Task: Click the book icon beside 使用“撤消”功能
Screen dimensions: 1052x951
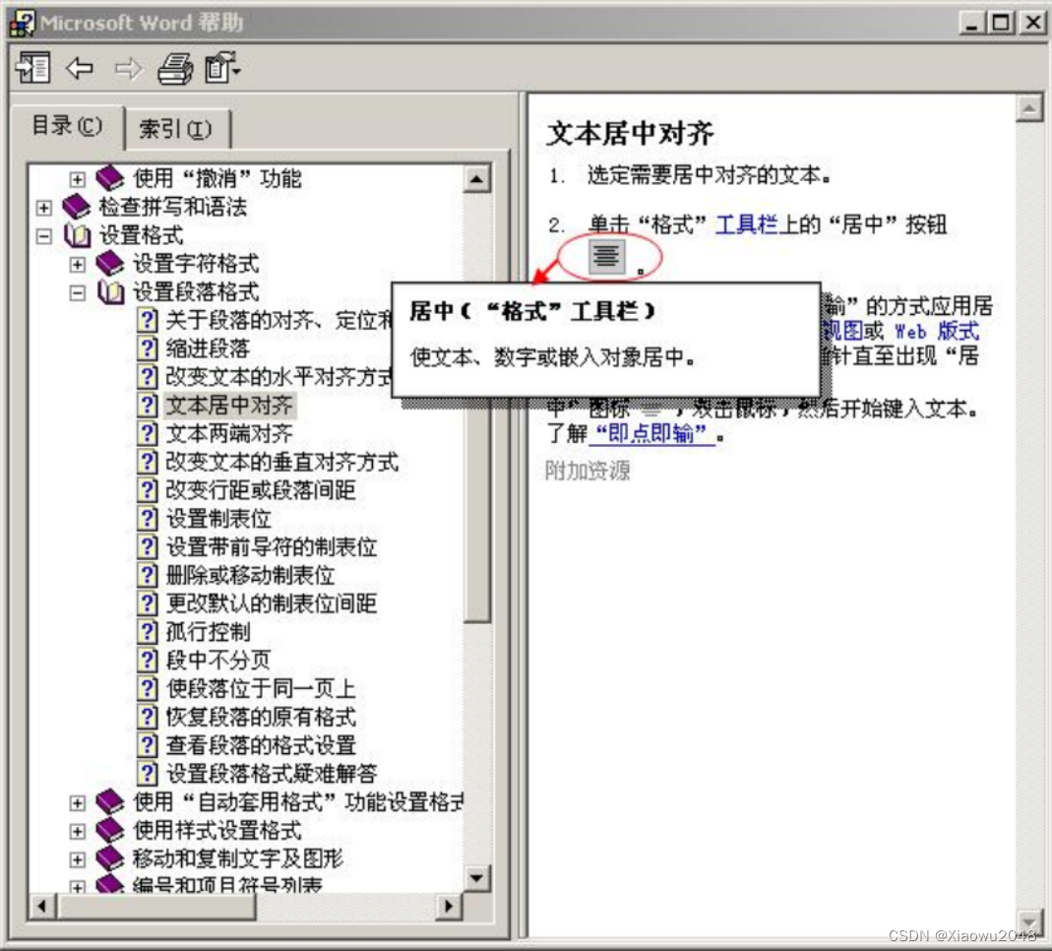Action: (x=109, y=178)
